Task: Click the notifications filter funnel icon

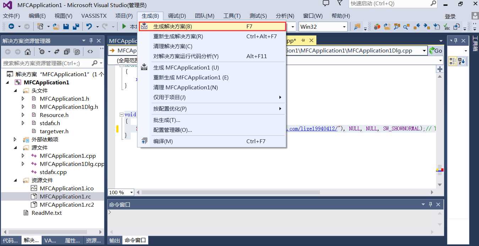Action: pos(340,4)
